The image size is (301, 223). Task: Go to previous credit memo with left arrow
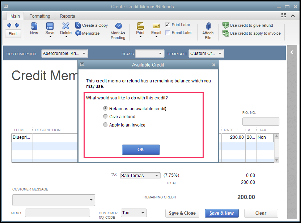point(9,25)
